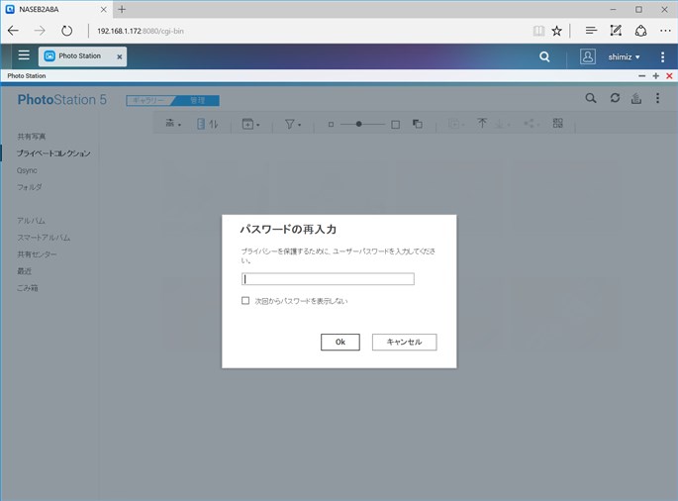This screenshot has width=678, height=501.
Task: Click the small thumbnail size icon
Action: click(331, 125)
